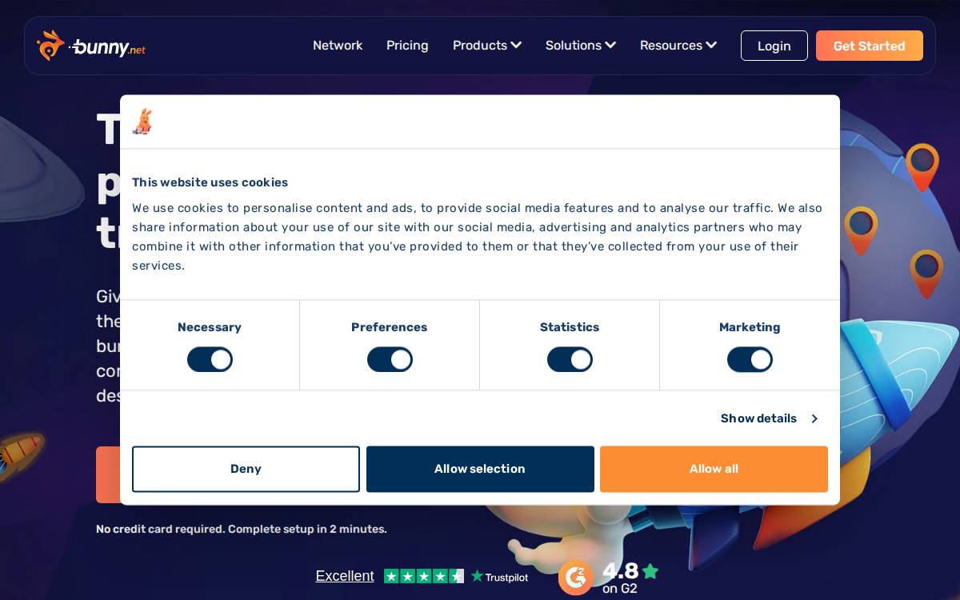Screen dimensions: 960x600
Task: Open the Network page
Action: coord(338,46)
